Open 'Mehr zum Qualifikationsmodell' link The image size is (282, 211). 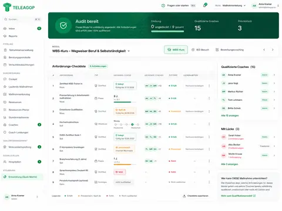238,196
